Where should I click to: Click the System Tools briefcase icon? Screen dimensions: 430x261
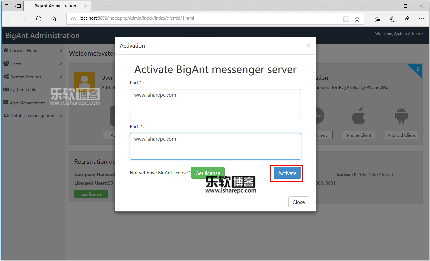6,89
